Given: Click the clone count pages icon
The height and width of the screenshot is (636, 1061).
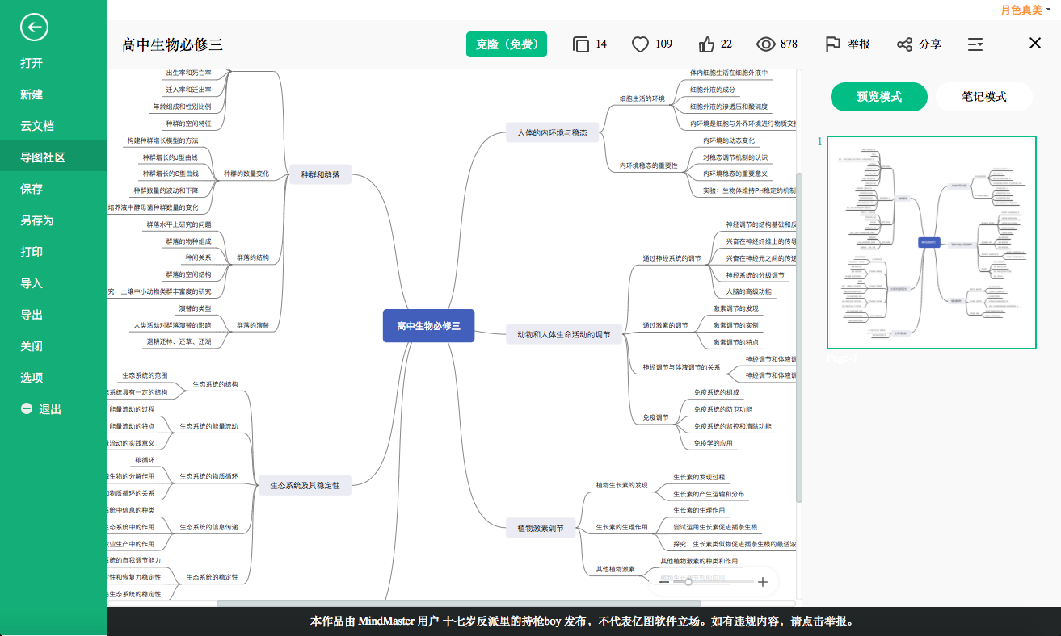Looking at the screenshot, I should point(580,44).
